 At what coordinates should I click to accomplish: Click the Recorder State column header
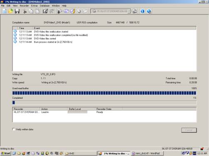(x=109, y=109)
